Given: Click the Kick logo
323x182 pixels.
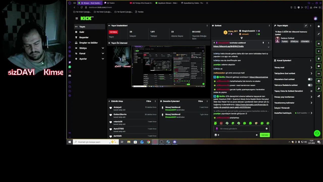Looking at the screenshot, I should click(87, 18).
